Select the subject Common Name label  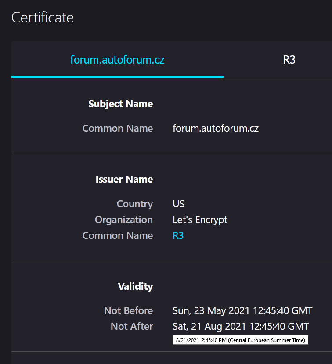click(118, 128)
